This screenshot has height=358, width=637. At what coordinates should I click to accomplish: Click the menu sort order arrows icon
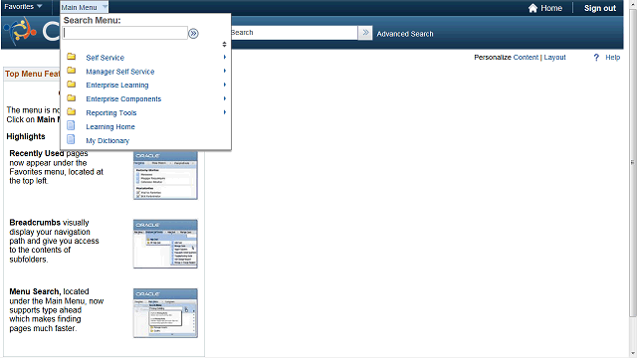coord(224,44)
